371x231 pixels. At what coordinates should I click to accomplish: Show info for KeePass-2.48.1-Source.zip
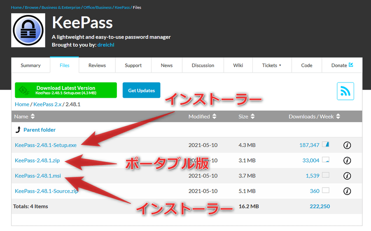click(x=347, y=191)
